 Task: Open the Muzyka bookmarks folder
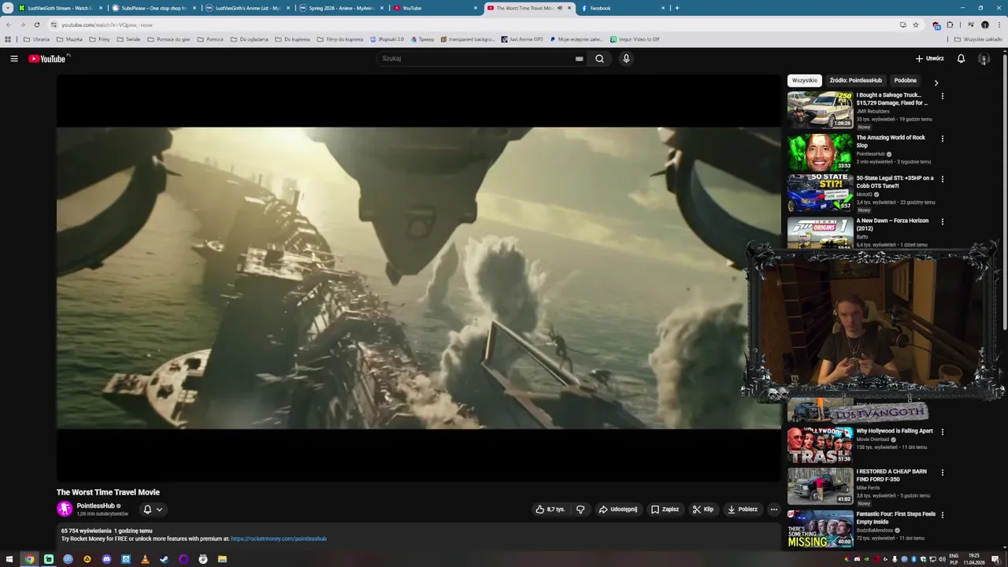click(x=69, y=39)
